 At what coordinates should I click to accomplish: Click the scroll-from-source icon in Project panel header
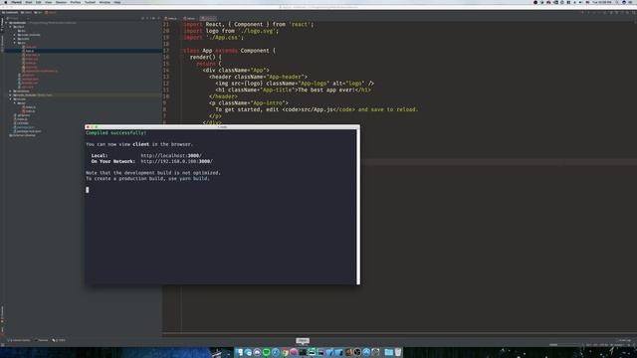click(x=142, y=18)
